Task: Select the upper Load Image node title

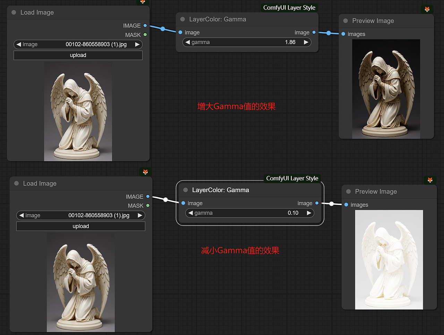Action: point(37,13)
